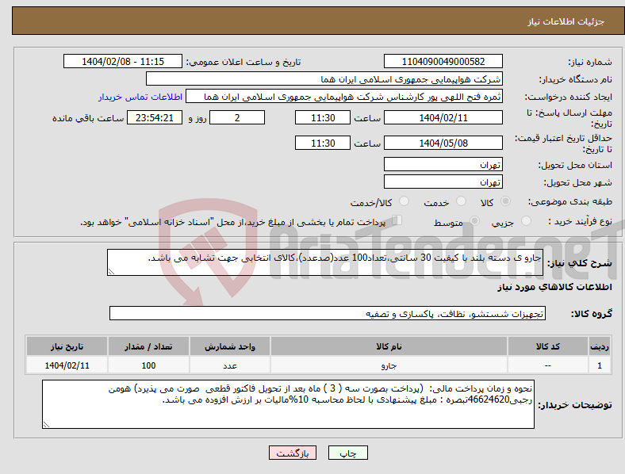
Task: Select the جزیی purchase type radio
Action: [x=526, y=220]
